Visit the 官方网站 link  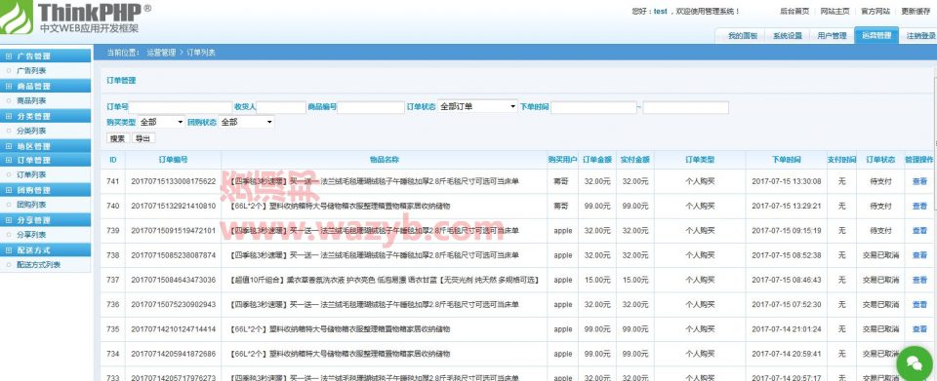pos(876,11)
